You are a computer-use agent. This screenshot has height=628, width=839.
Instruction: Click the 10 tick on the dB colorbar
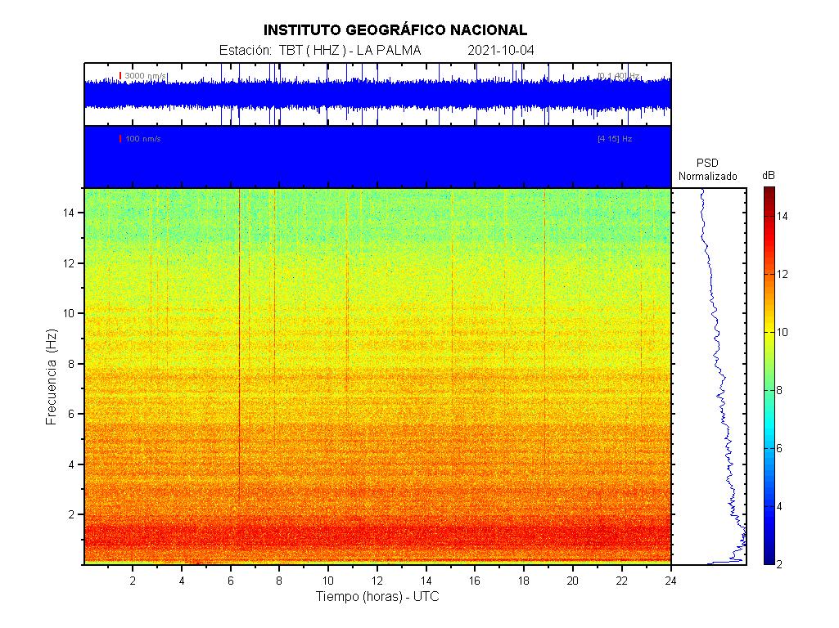(782, 333)
